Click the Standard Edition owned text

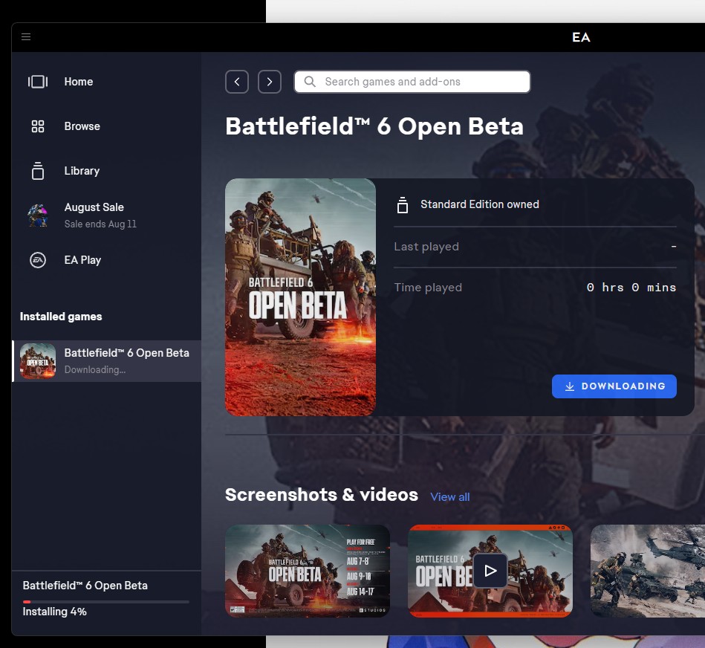tap(480, 204)
